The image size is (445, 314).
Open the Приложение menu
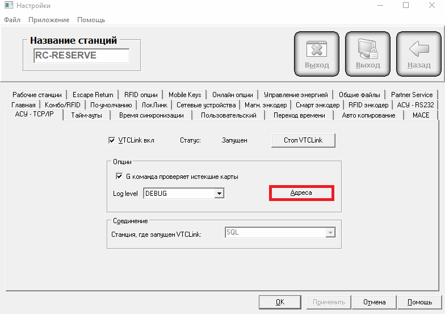pyautogui.click(x=49, y=20)
